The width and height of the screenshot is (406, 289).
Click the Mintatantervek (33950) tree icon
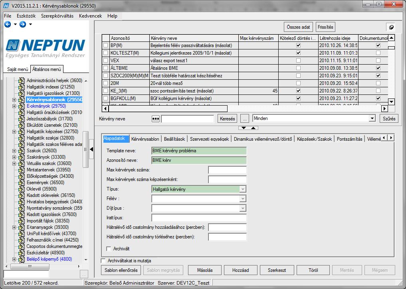pos(22,170)
